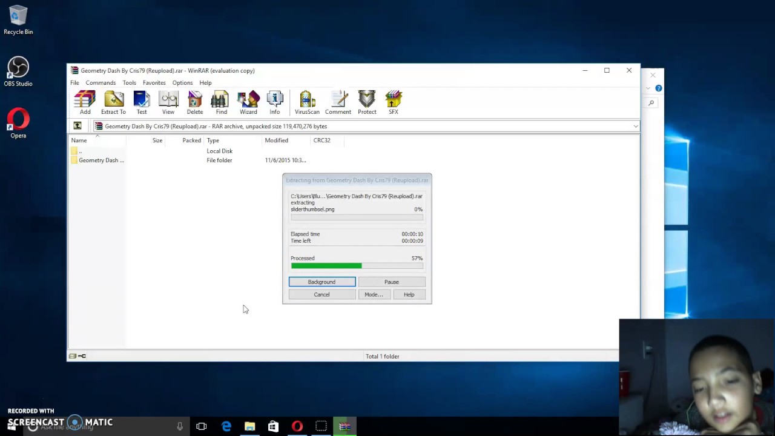Expand the archive path dropdown arrow
The image size is (775, 436).
635,126
